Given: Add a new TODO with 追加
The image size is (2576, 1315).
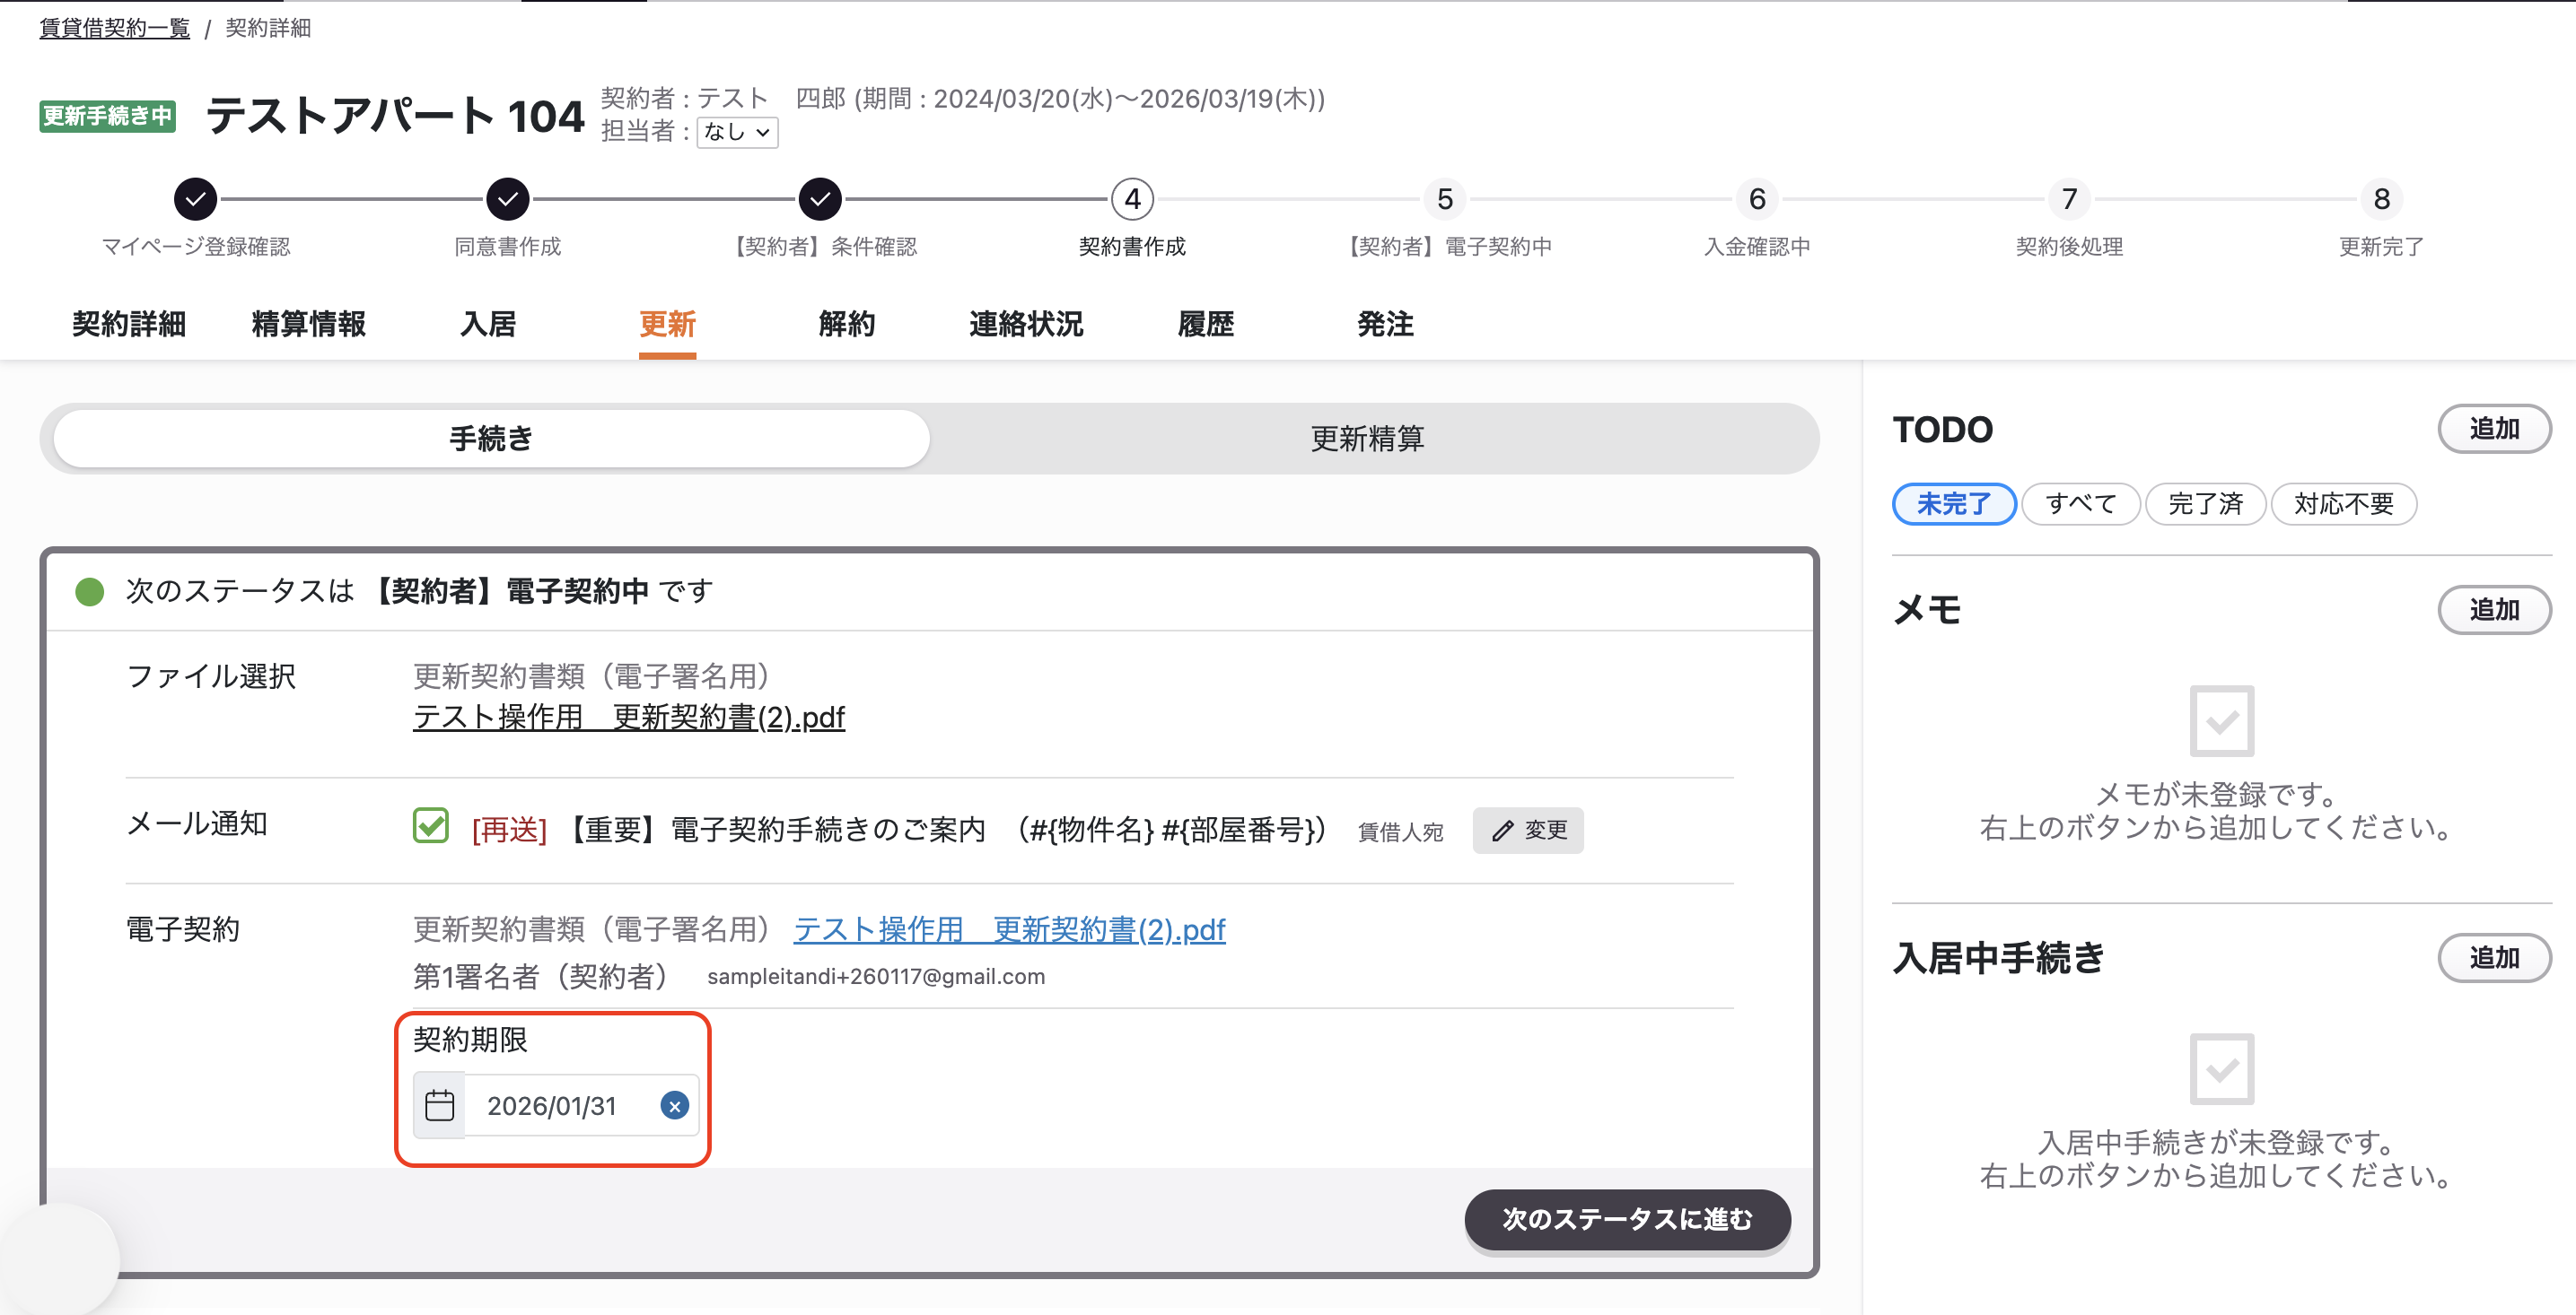Looking at the screenshot, I should coord(2494,429).
